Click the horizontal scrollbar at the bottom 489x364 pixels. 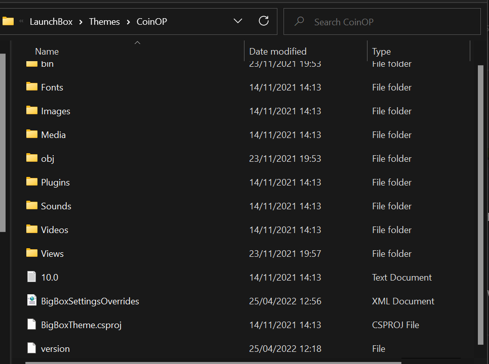[x=213, y=362]
